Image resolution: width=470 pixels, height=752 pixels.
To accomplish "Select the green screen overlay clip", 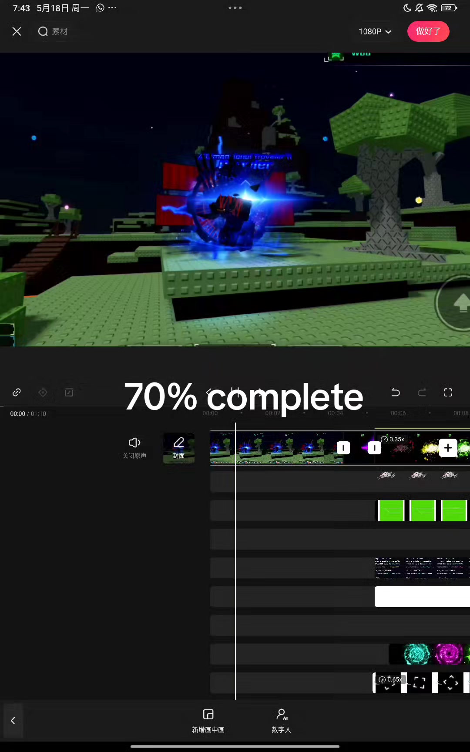I will coord(422,510).
